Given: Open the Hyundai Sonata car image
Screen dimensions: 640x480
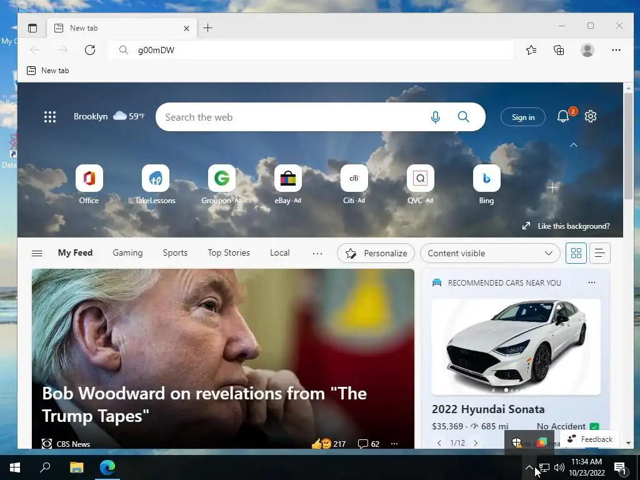Looking at the screenshot, I should (516, 346).
